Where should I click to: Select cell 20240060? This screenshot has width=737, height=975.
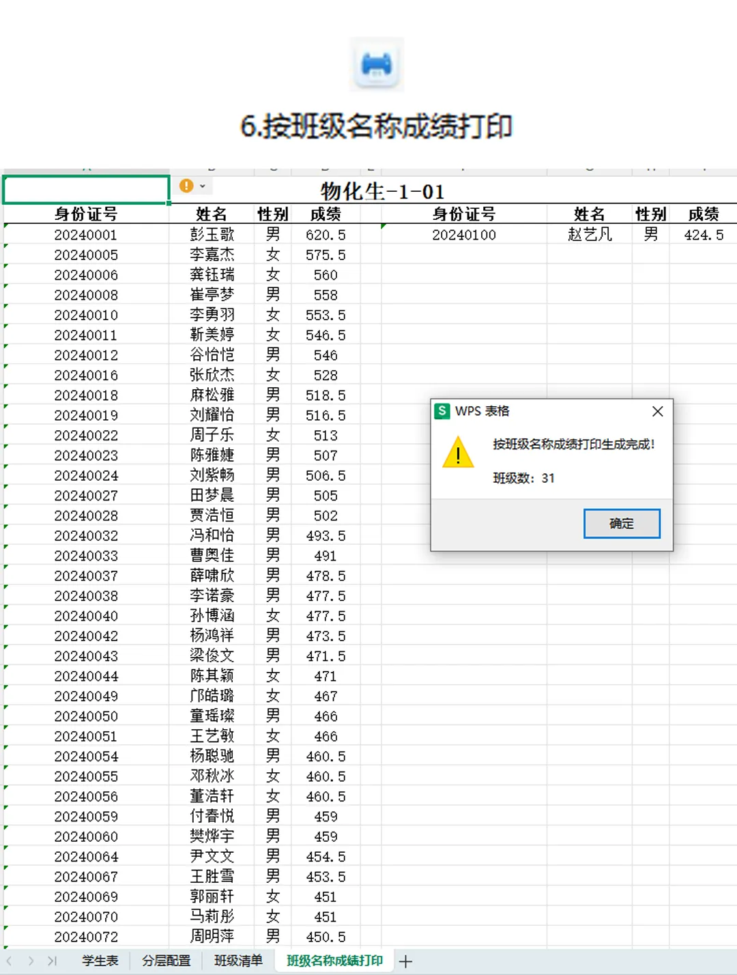click(86, 837)
